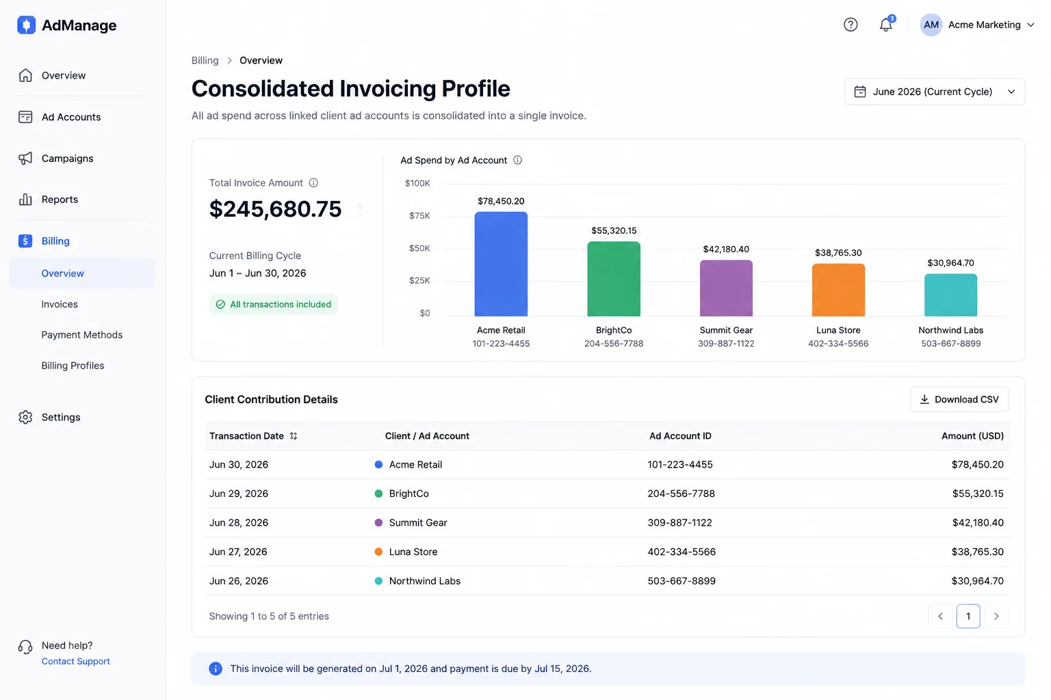Open the notifications bell icon
Screen dimensions: 1051x700
(886, 25)
